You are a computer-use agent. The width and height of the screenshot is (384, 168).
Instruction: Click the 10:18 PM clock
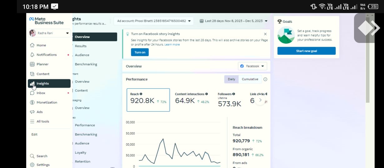pyautogui.click(x=35, y=7)
